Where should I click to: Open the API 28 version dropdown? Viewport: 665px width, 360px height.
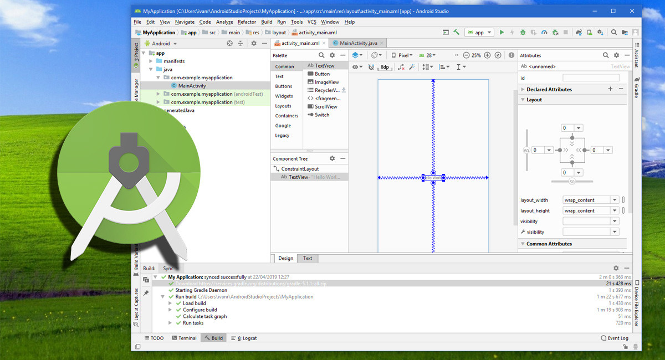pos(429,55)
